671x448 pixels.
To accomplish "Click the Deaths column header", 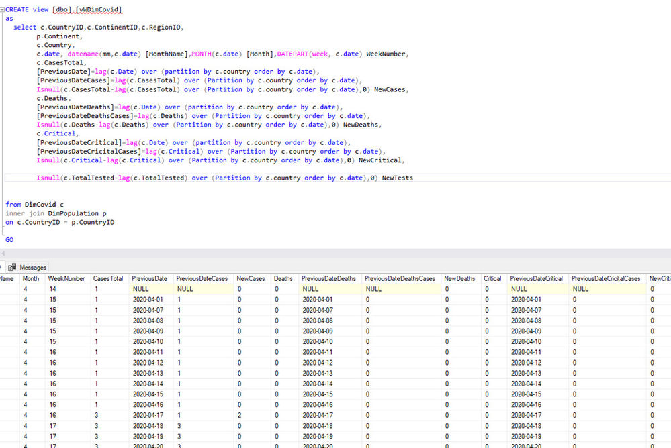I will 283,278.
